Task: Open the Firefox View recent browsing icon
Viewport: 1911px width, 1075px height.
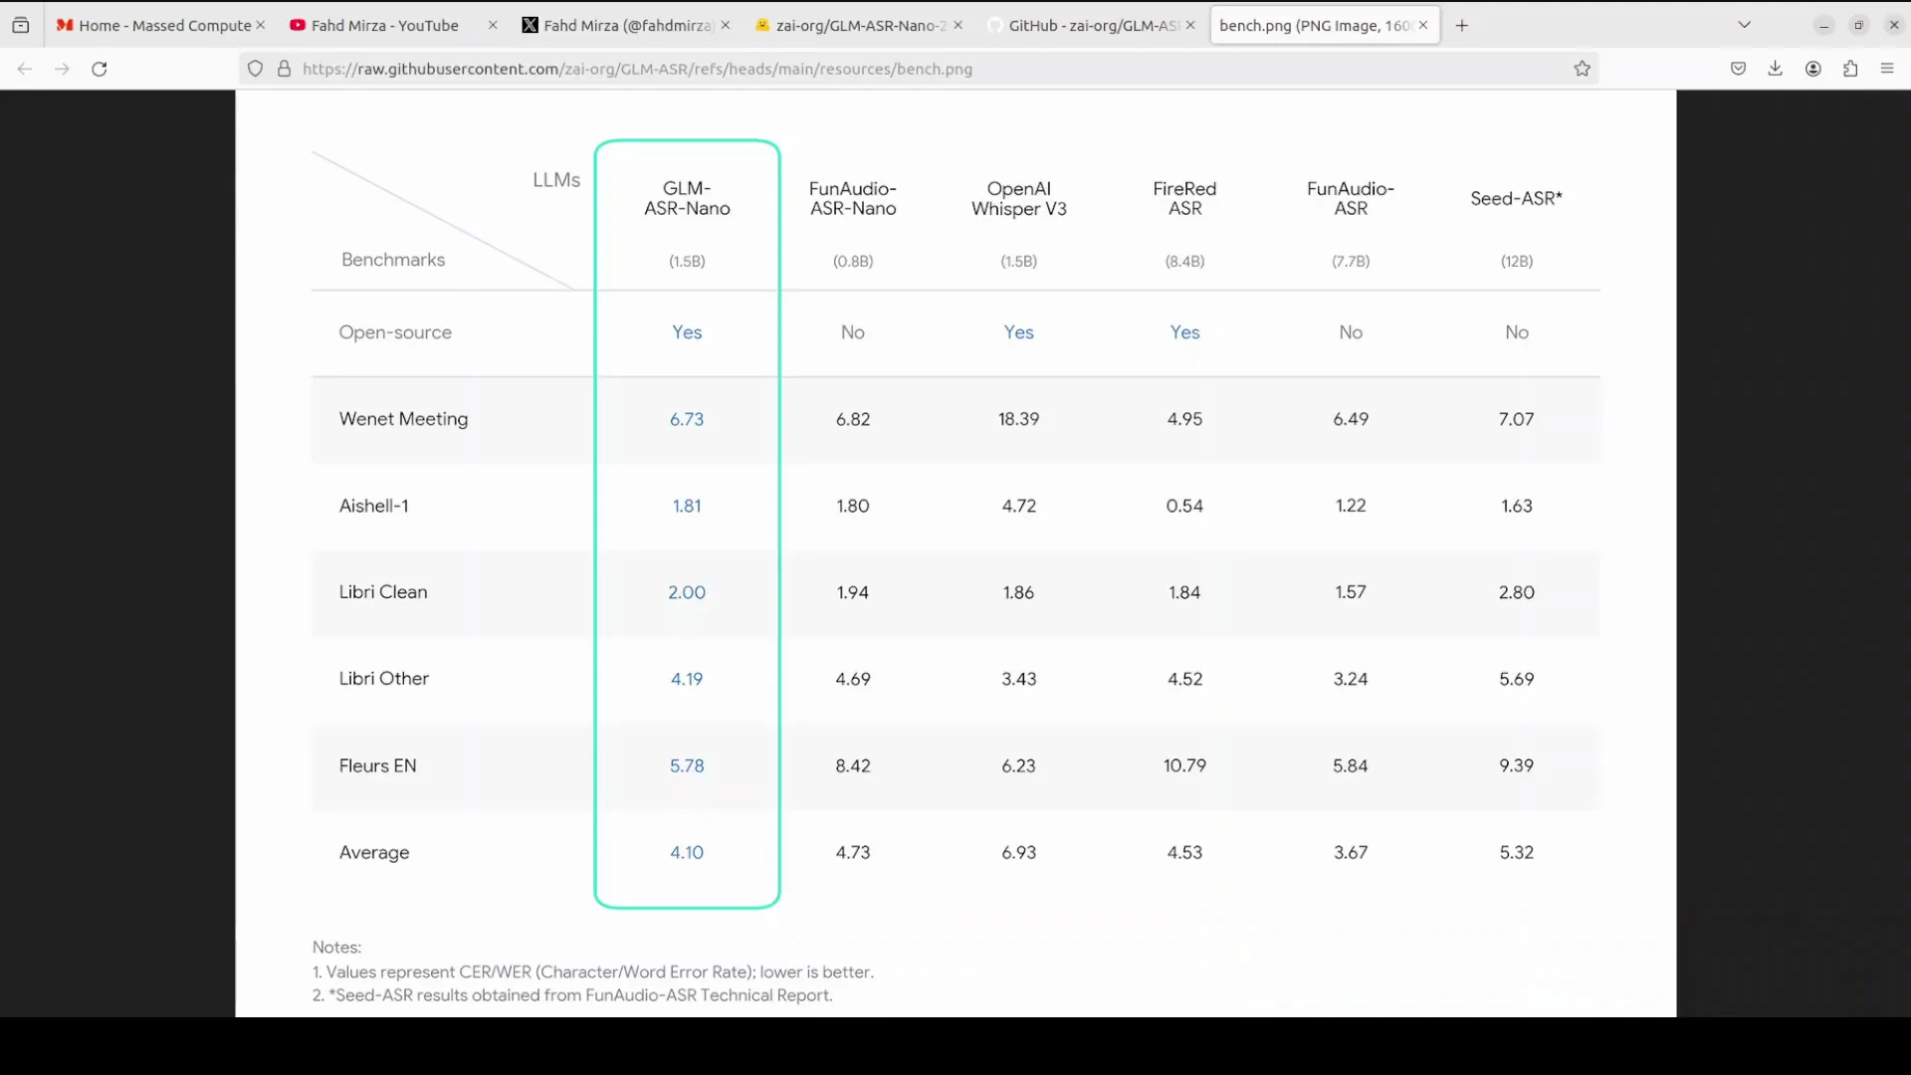Action: (21, 25)
